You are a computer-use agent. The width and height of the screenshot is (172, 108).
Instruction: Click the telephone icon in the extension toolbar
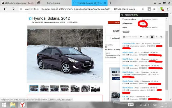click(x=152, y=37)
